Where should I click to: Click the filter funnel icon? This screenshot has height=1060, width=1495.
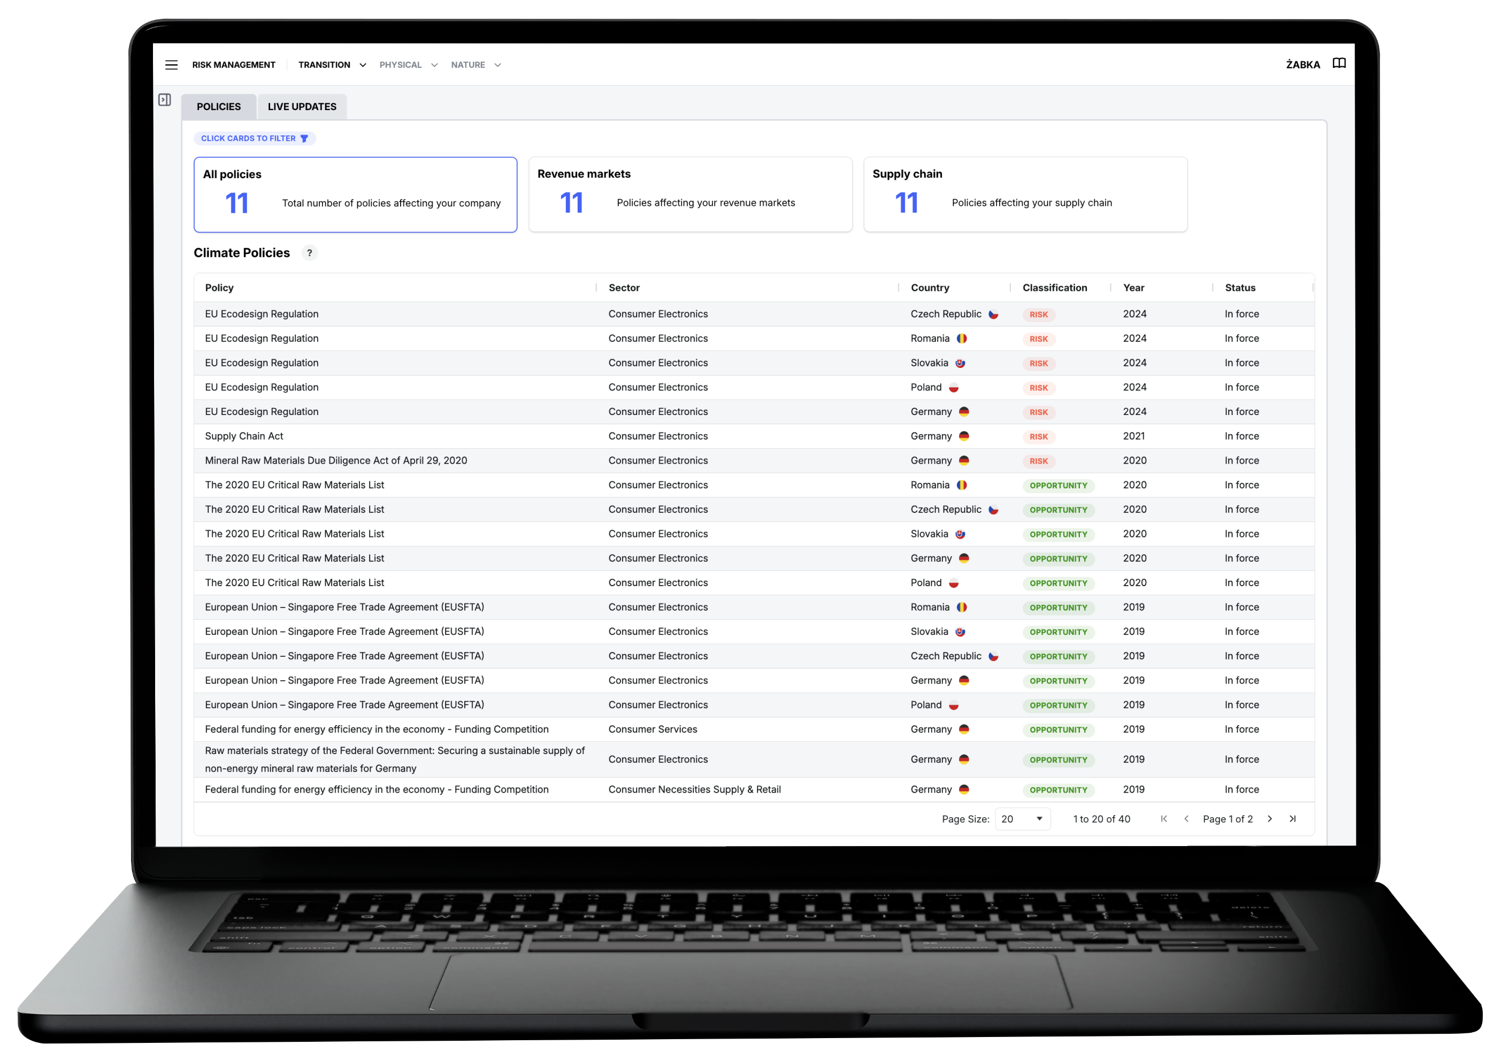click(x=304, y=139)
